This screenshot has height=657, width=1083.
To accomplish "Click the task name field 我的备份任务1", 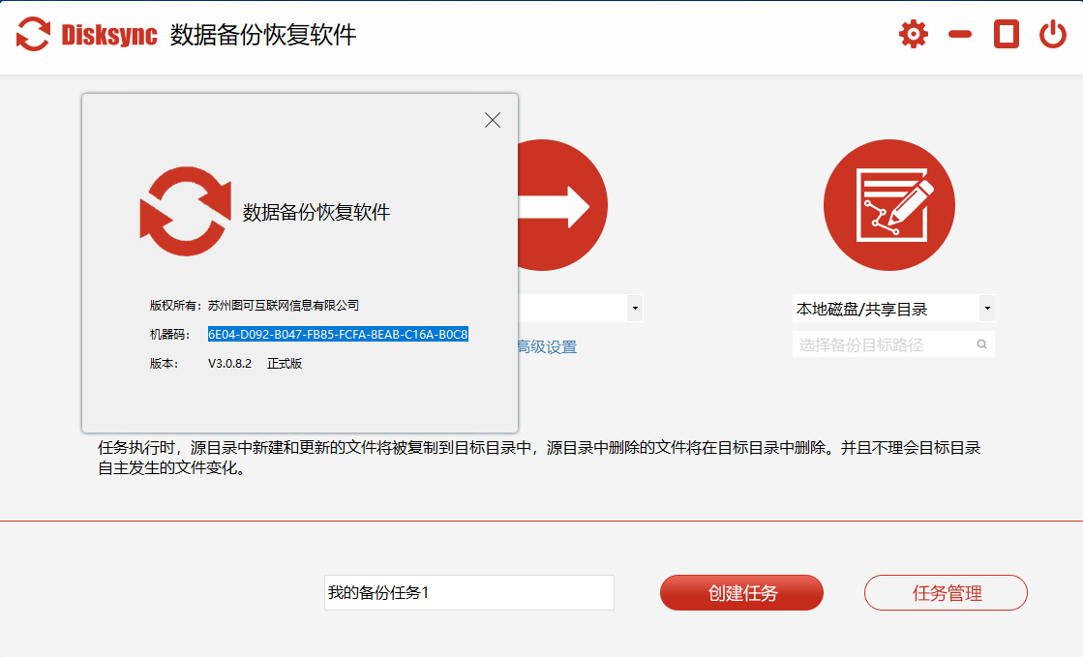I will click(x=469, y=593).
